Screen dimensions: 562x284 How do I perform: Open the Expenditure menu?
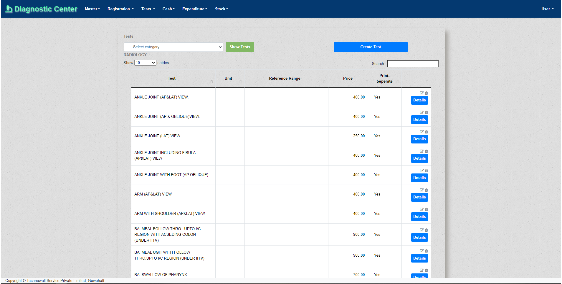point(195,9)
